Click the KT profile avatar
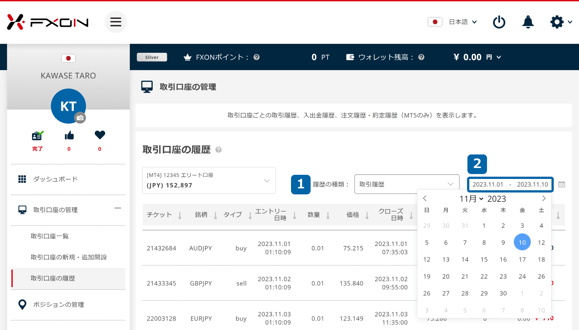The height and width of the screenshot is (330, 579). 68,106
